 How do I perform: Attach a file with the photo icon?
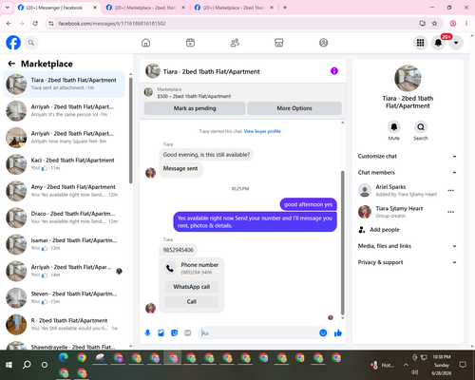click(161, 332)
